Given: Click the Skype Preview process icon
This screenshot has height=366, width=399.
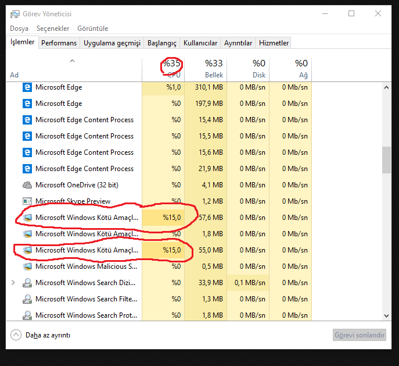Looking at the screenshot, I should pos(27,201).
